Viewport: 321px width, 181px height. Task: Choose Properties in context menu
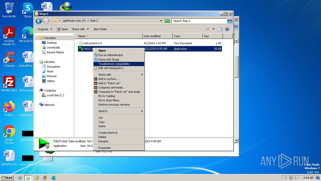119,148
